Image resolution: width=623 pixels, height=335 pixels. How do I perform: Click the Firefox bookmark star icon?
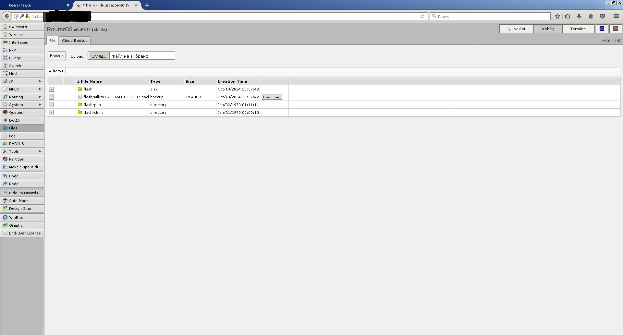tap(557, 16)
